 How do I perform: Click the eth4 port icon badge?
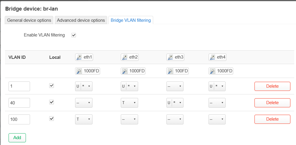point(217,57)
